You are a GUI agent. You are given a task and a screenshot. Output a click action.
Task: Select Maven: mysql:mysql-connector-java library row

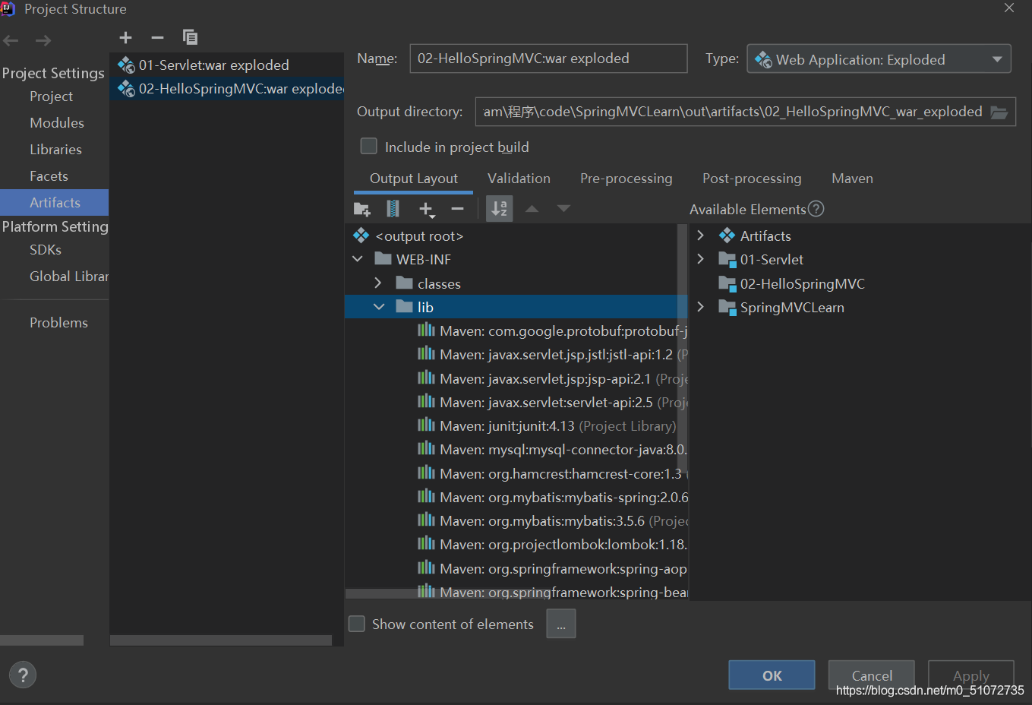516,450
